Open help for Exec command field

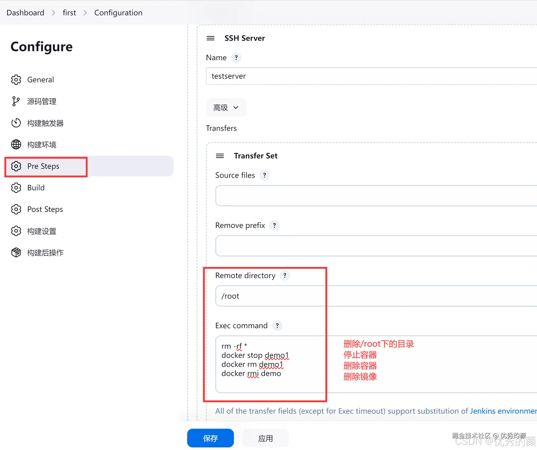coord(277,326)
